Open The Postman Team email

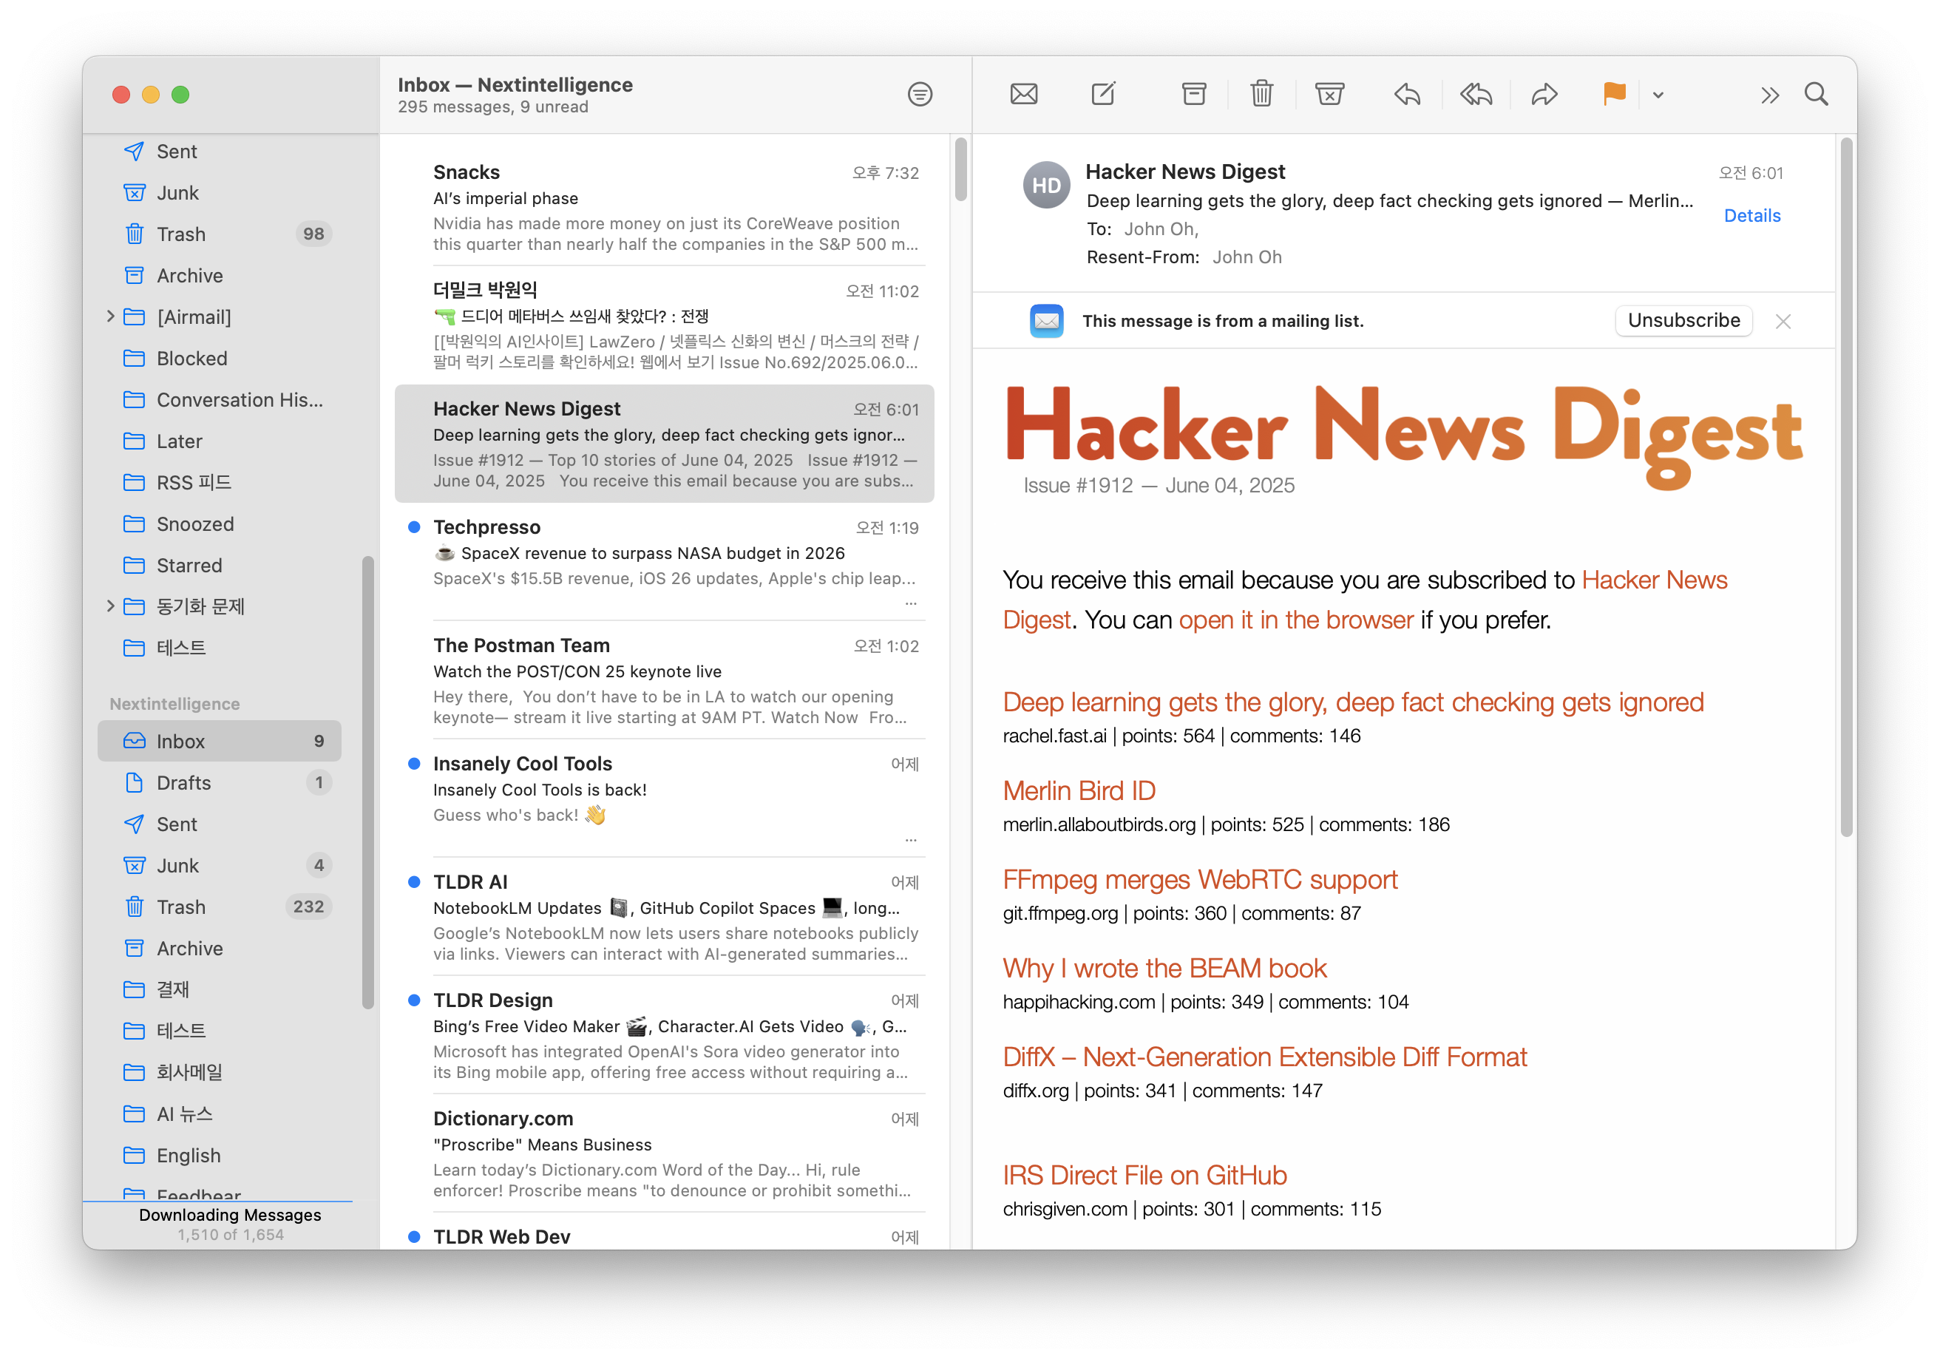pos(665,680)
